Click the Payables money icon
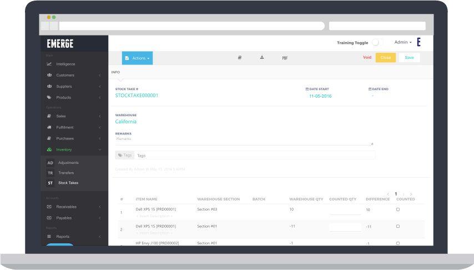Image resolution: width=474 pixels, height=270 pixels. 49,218
